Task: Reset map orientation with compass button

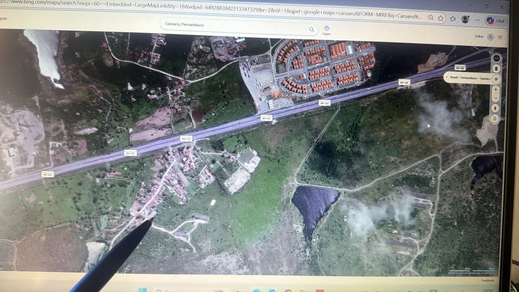Action: (x=495, y=108)
